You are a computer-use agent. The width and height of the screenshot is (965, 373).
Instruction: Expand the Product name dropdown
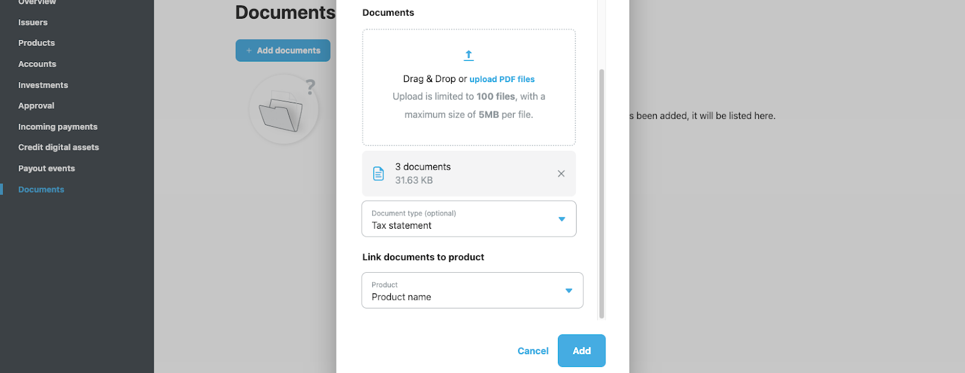[x=472, y=290]
